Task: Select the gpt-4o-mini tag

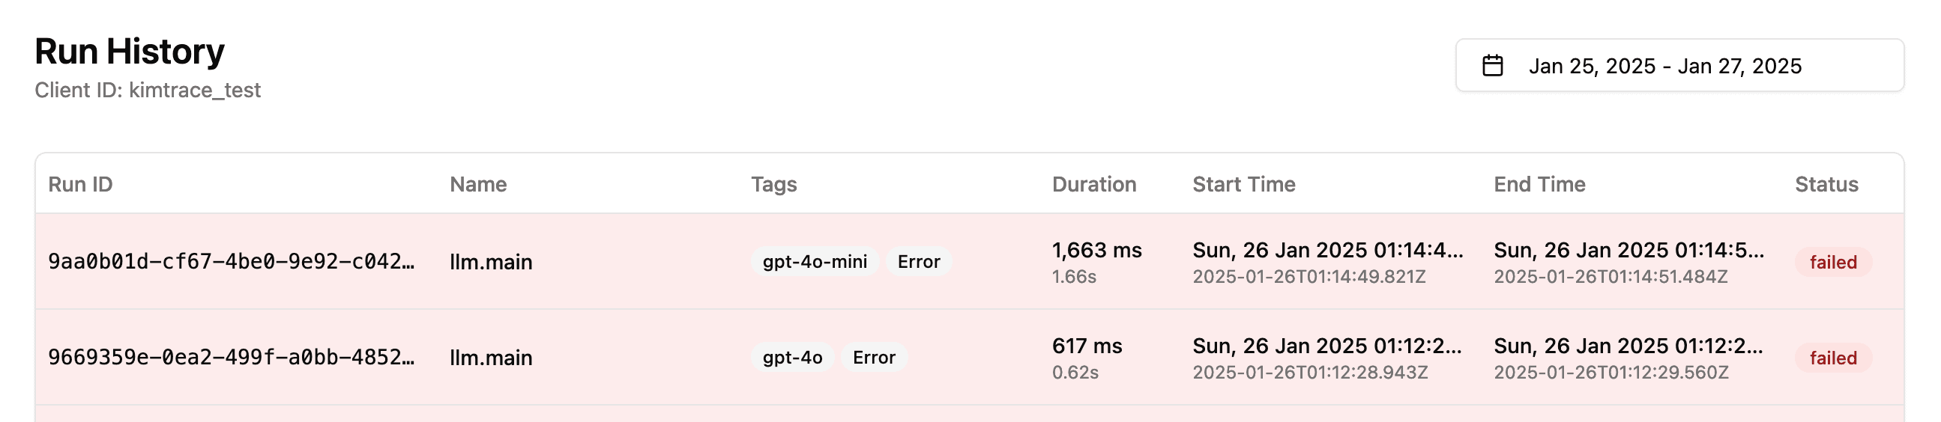Action: coord(815,261)
